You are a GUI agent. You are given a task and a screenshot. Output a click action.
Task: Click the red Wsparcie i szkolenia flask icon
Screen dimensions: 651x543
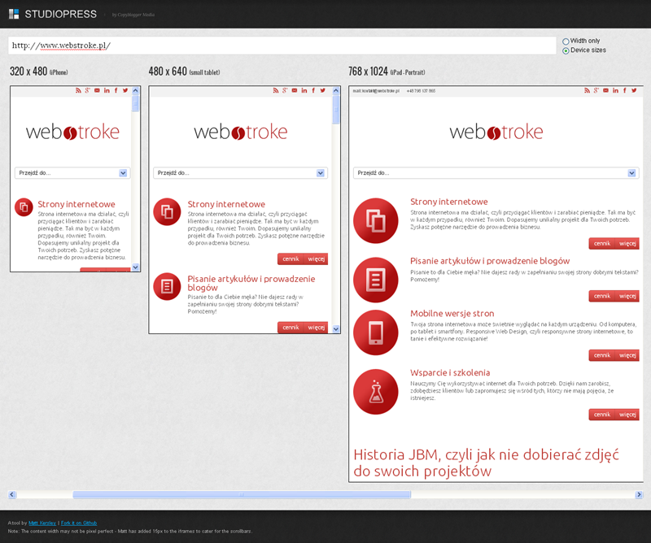pyautogui.click(x=375, y=393)
